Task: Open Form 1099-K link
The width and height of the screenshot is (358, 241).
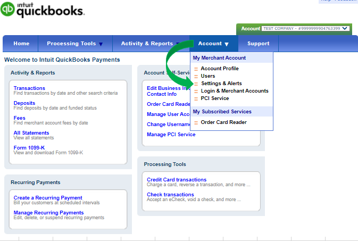Action: pos(29,147)
